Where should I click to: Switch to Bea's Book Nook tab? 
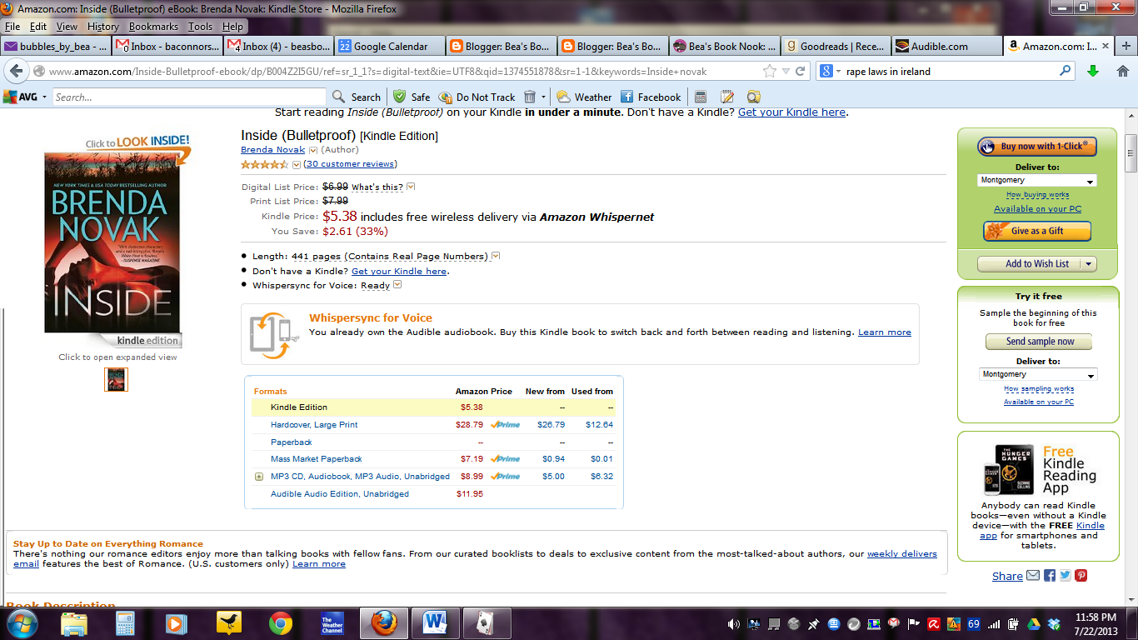coord(723,47)
